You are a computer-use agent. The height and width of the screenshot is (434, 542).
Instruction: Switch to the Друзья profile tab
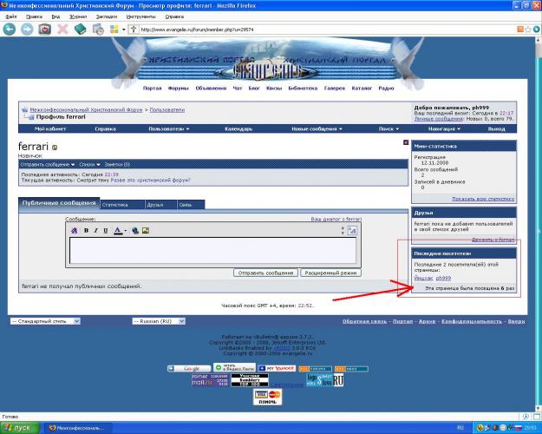pos(155,205)
